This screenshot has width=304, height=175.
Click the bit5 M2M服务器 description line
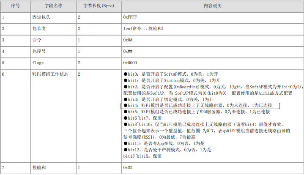197,112
